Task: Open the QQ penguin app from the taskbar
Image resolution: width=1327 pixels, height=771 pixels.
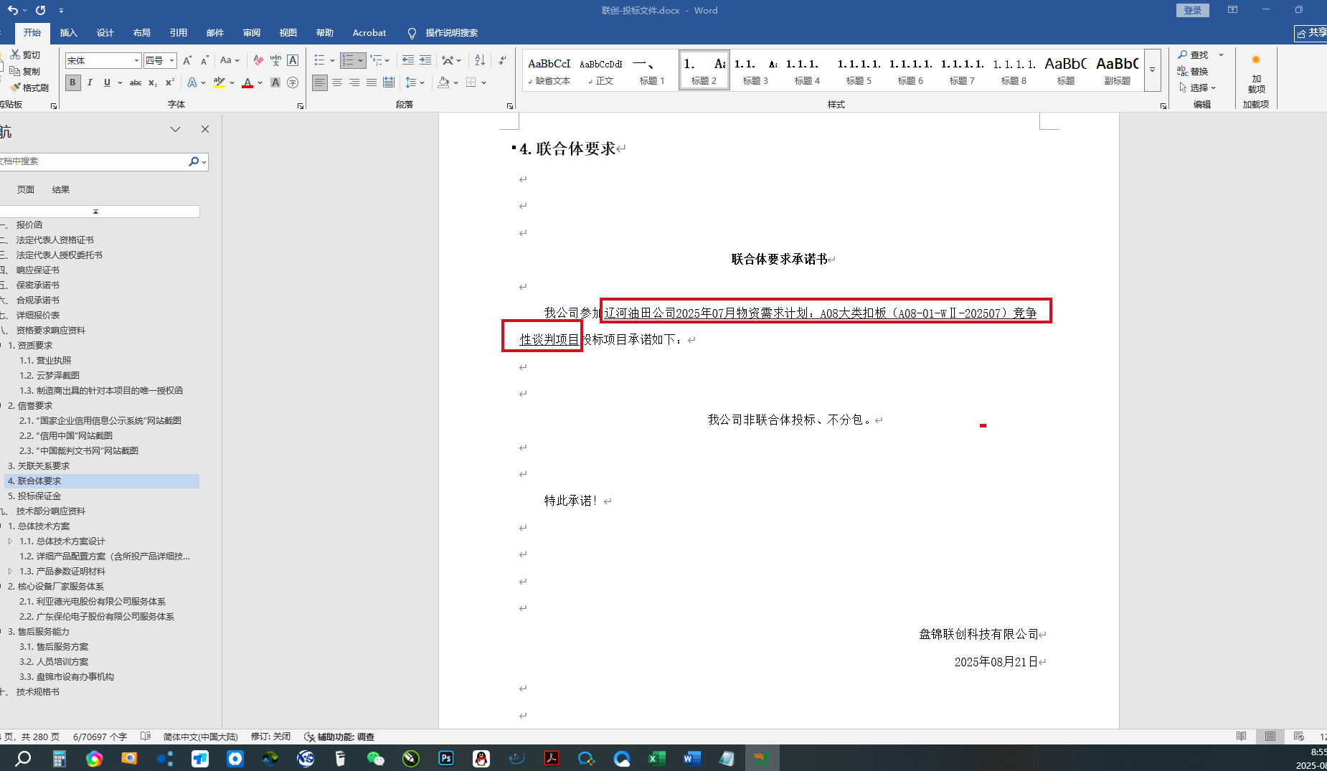Action: pos(481,758)
